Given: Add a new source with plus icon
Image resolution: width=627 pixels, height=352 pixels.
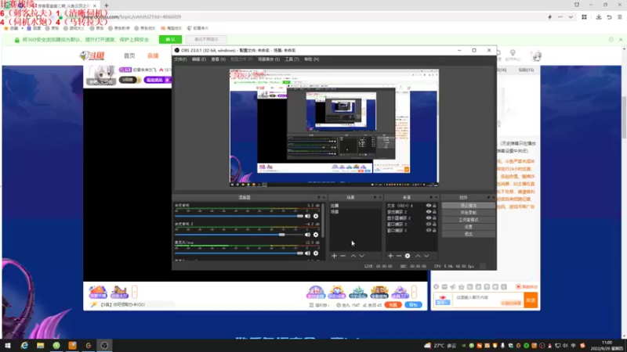Looking at the screenshot, I should [x=390, y=256].
